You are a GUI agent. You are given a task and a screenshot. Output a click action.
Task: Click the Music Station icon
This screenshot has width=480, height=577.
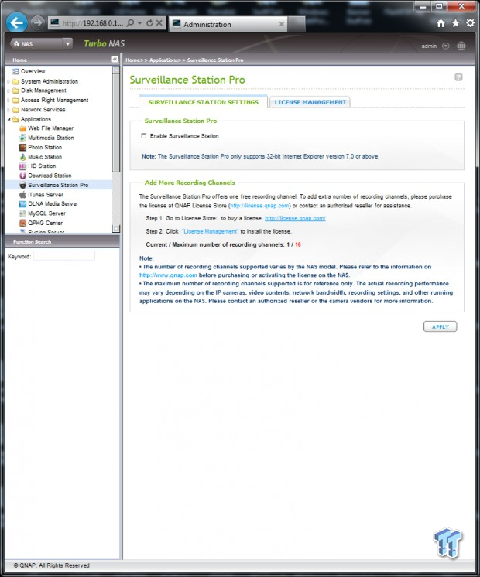[23, 157]
